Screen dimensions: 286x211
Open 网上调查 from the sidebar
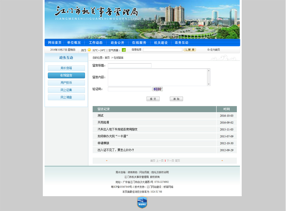[66, 97]
